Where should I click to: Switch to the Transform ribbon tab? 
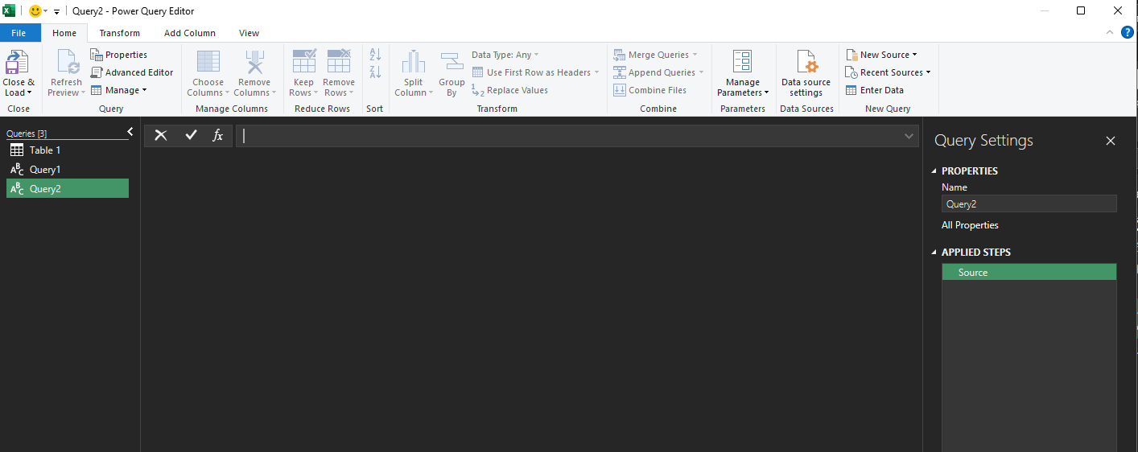119,33
